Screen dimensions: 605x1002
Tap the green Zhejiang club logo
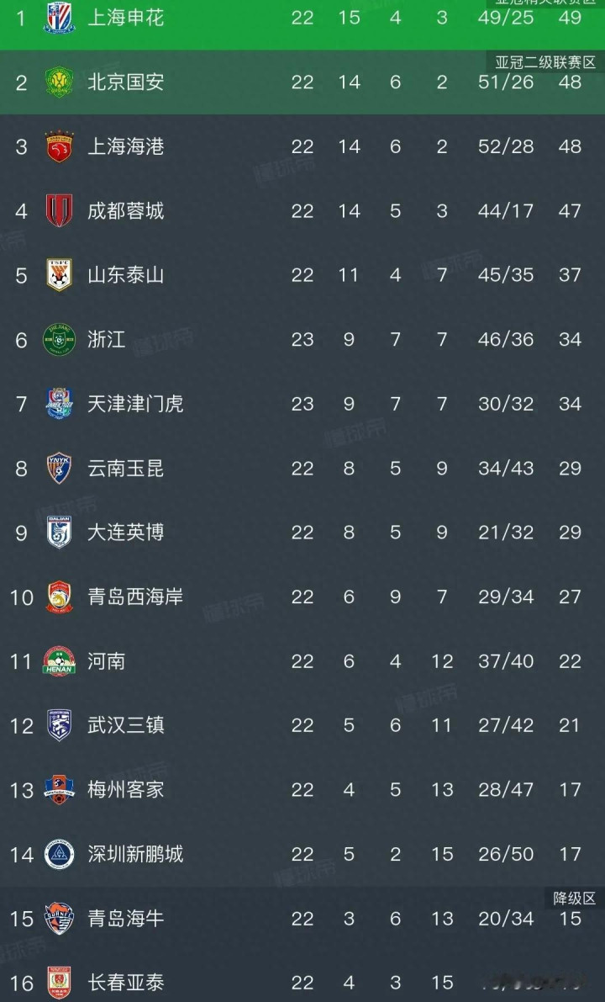click(59, 339)
